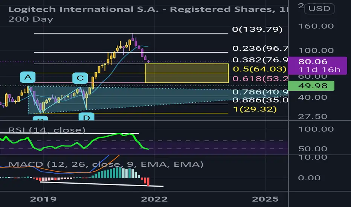This screenshot has height=207, width=351.
Task: Click the 2019 time axis label
Action: 43,199
